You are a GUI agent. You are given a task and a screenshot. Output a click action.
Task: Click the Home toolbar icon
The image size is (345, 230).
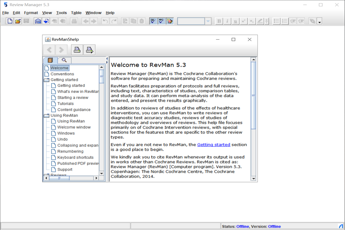click(x=37, y=21)
